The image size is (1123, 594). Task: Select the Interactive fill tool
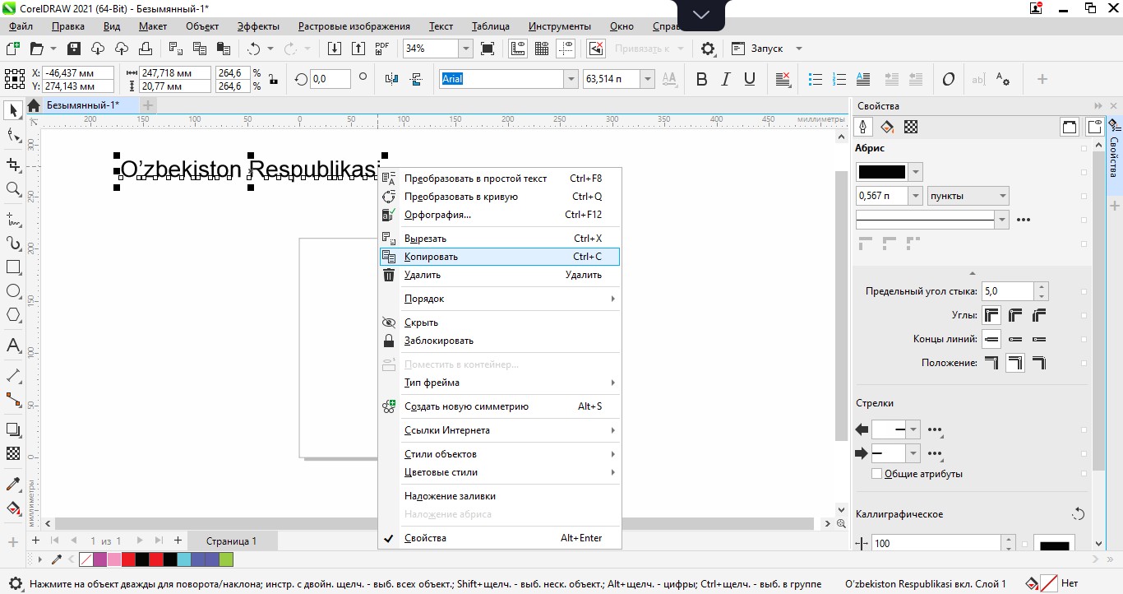coord(12,508)
